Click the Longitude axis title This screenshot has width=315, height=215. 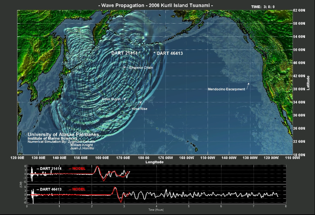[x=155, y=162]
